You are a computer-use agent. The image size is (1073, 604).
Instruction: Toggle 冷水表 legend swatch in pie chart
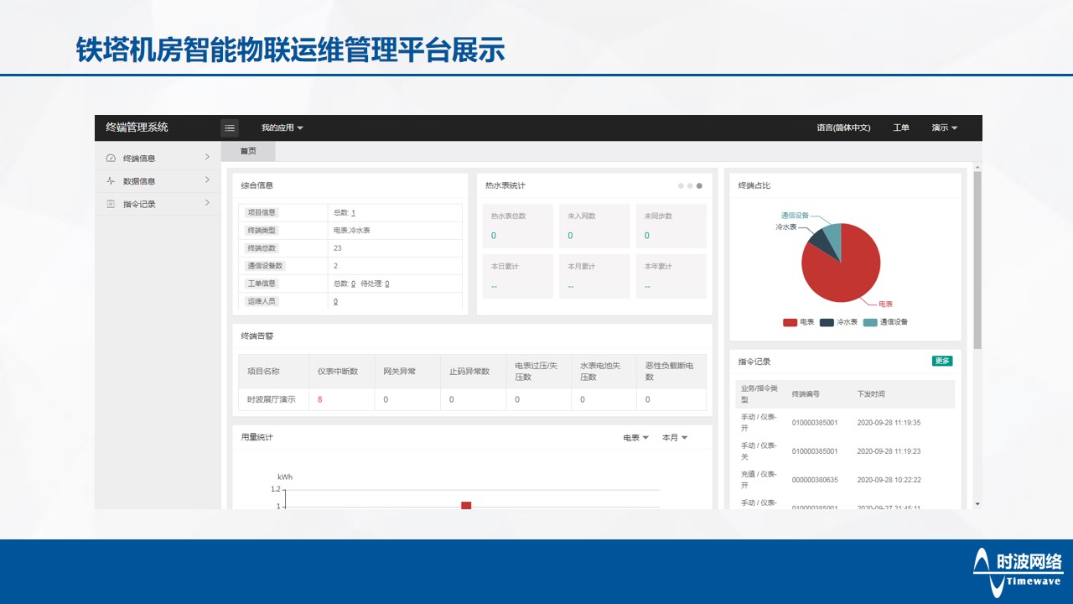pos(827,322)
